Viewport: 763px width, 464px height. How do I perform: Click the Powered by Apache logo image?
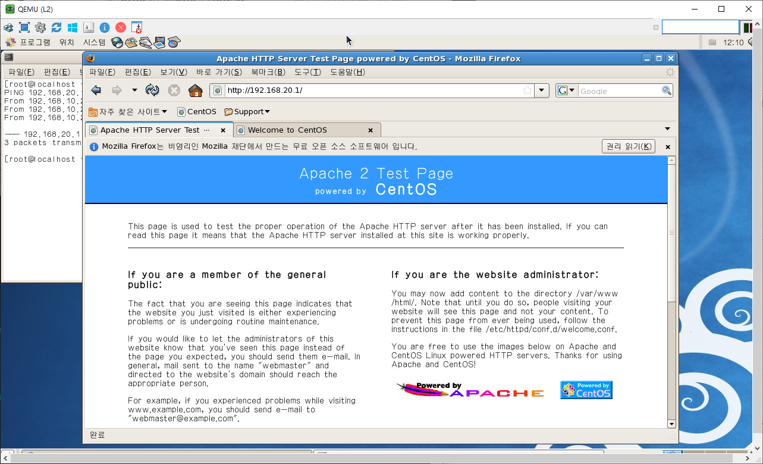[x=470, y=390]
